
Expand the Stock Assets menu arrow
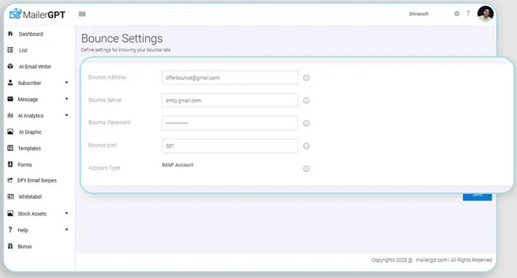(x=67, y=213)
